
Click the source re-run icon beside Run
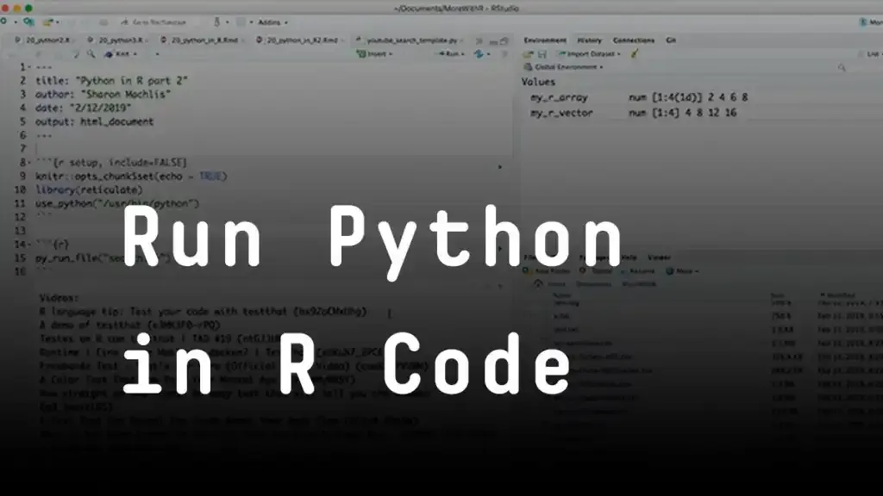[479, 54]
